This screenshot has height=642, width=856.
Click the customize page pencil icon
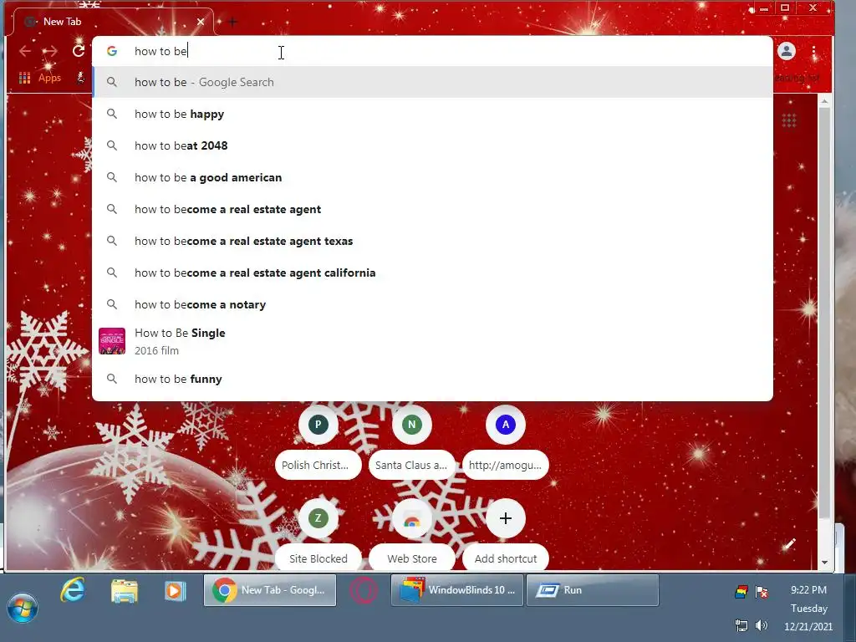click(789, 544)
